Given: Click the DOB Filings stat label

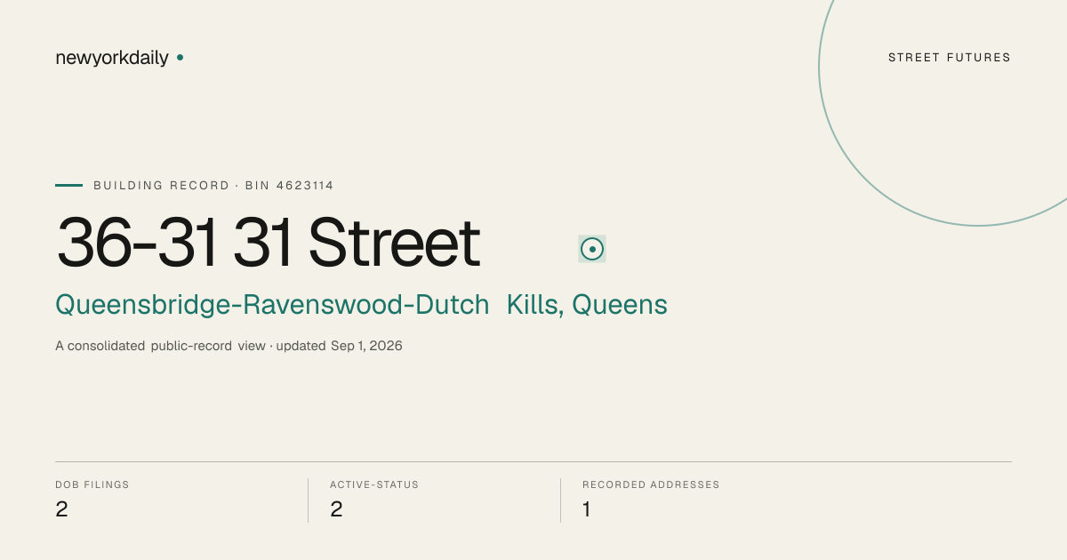Looking at the screenshot, I should pos(92,485).
